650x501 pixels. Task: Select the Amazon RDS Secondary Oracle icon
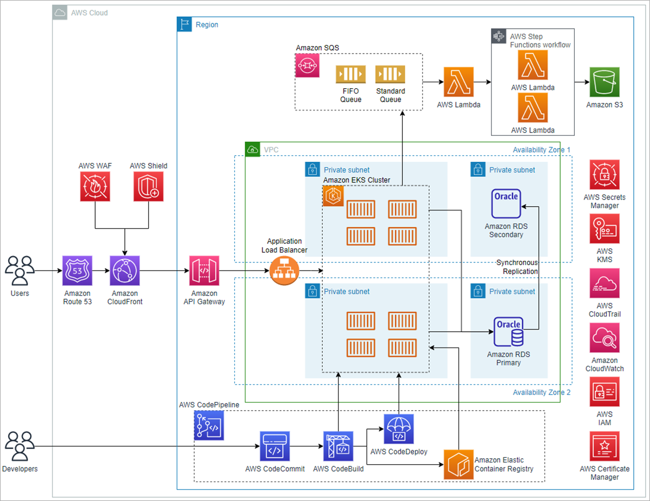pos(506,203)
